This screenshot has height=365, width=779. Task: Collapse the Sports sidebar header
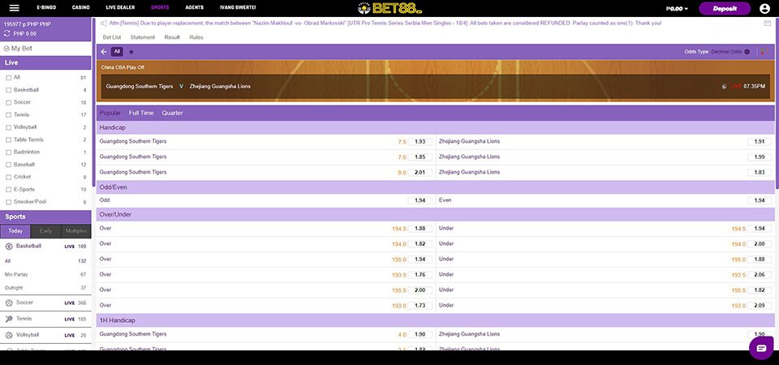pos(45,217)
